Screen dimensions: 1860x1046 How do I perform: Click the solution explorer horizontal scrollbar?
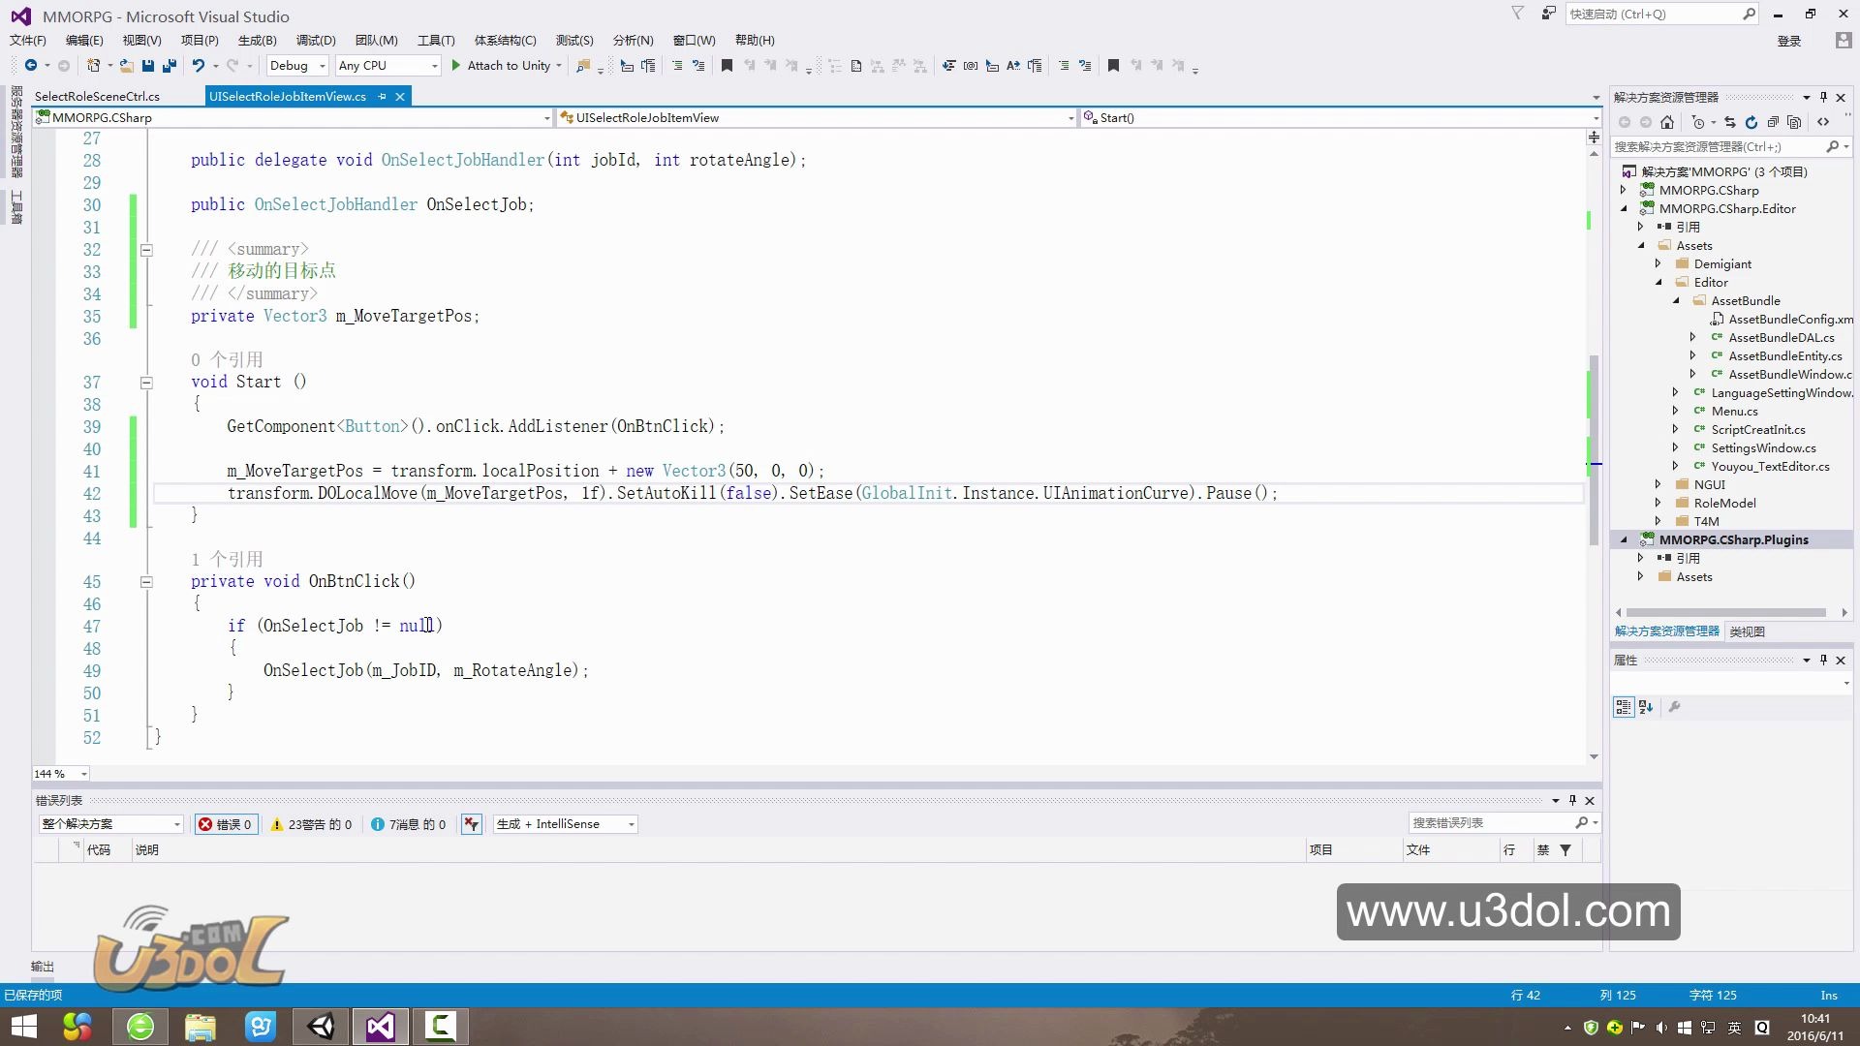[1725, 612]
